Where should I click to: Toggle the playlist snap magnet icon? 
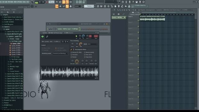pyautogui.click(x=115, y=10)
